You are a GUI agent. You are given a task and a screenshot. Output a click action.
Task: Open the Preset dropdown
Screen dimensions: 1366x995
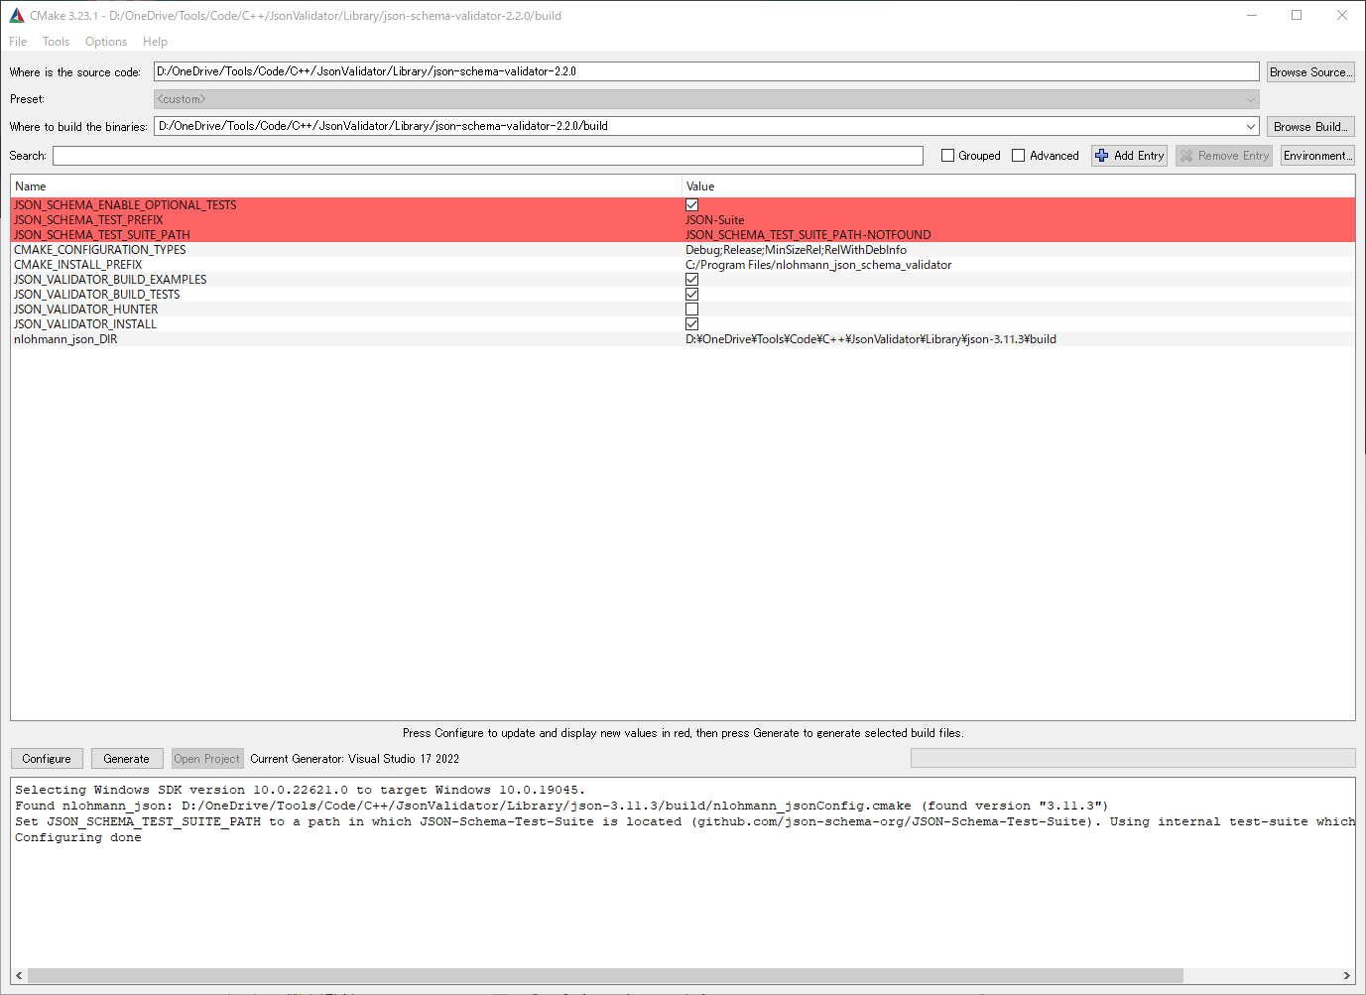pyautogui.click(x=706, y=99)
